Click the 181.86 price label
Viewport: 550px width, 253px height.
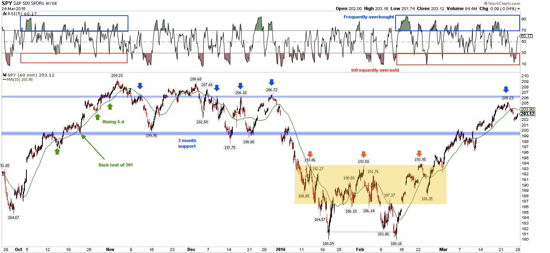[383, 234]
